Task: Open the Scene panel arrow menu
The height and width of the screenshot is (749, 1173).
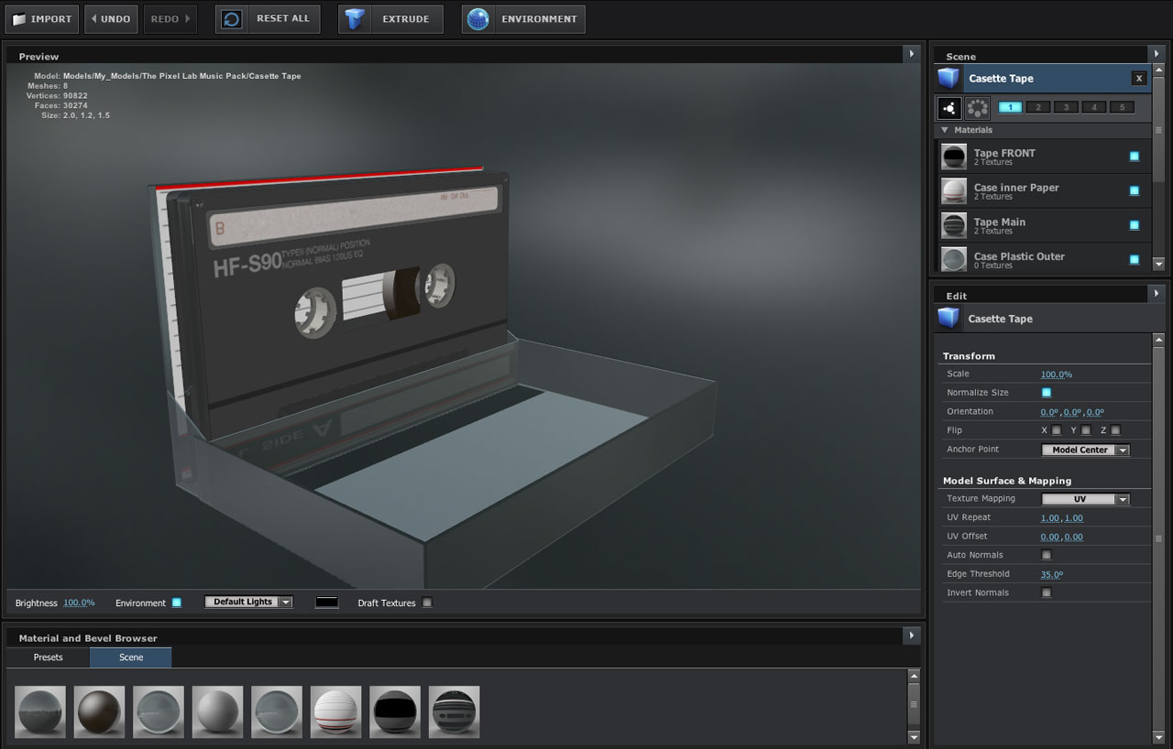Action: 1157,54
